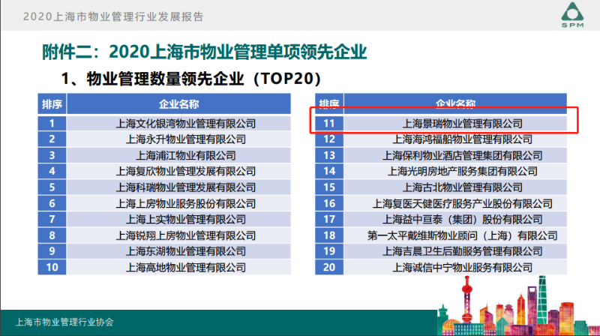Viewport: 600px width, 336px height.
Task: Click the title "附件二：2020上海市物业管理单项领先企业"
Action: pos(204,52)
